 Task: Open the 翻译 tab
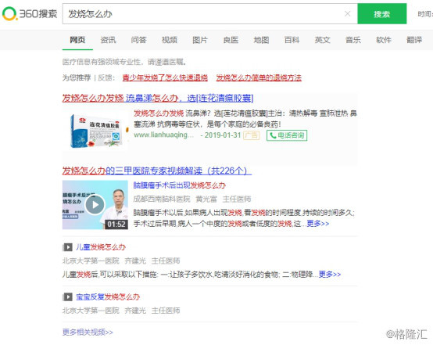tap(414, 40)
